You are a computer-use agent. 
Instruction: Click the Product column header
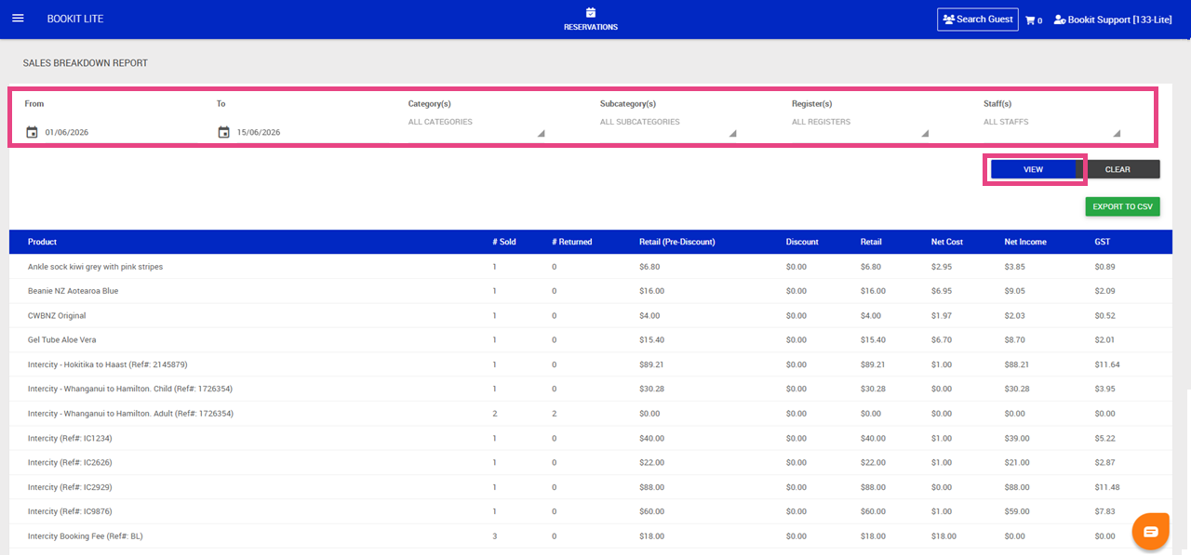pyautogui.click(x=42, y=242)
